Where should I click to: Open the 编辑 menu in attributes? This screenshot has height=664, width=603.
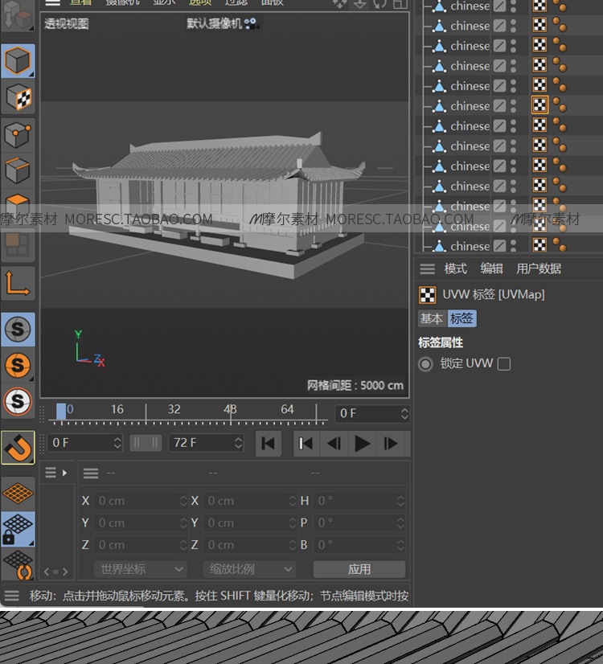click(x=491, y=269)
